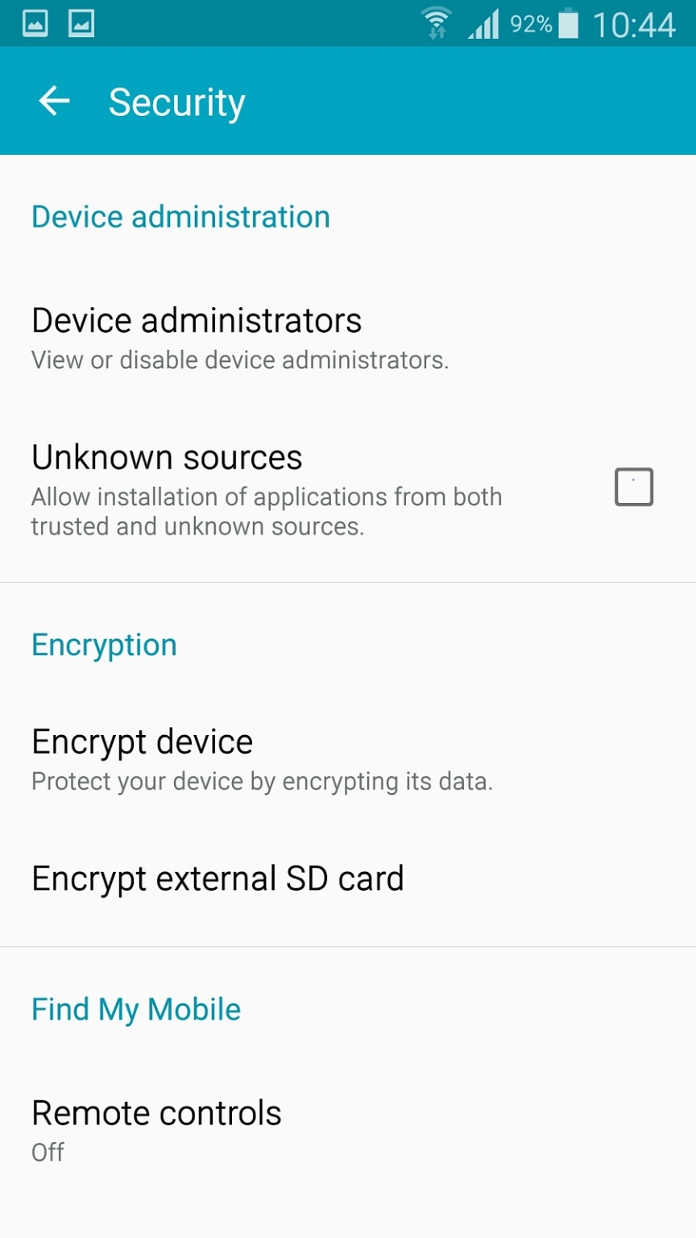This screenshot has height=1238, width=696.
Task: Tap the Device administration section header
Action: pos(180,217)
